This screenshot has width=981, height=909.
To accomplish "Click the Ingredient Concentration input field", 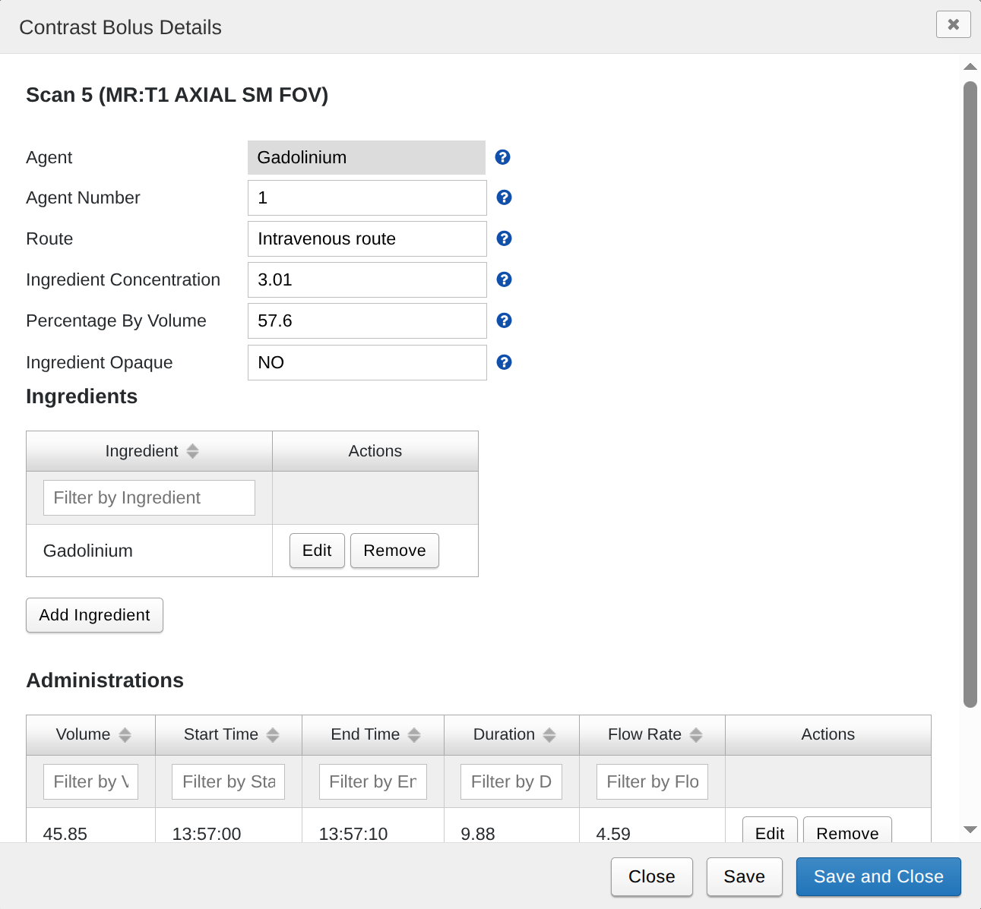I will [367, 279].
